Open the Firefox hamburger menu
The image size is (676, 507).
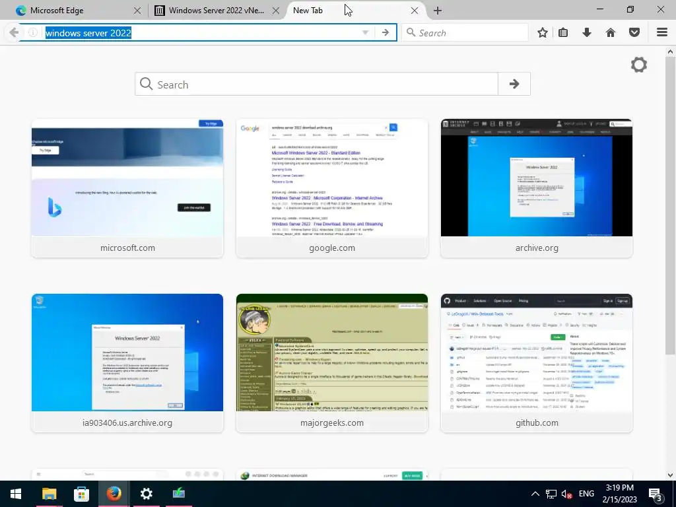click(662, 33)
